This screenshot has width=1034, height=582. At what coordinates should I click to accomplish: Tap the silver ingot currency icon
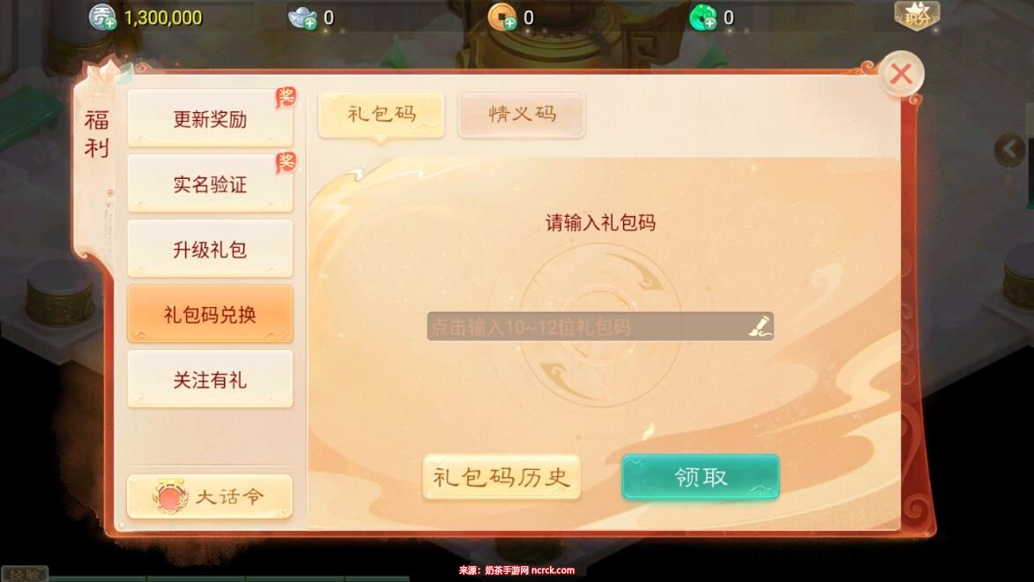click(302, 18)
